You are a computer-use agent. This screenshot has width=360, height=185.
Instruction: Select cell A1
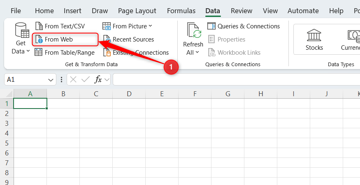coord(30,103)
